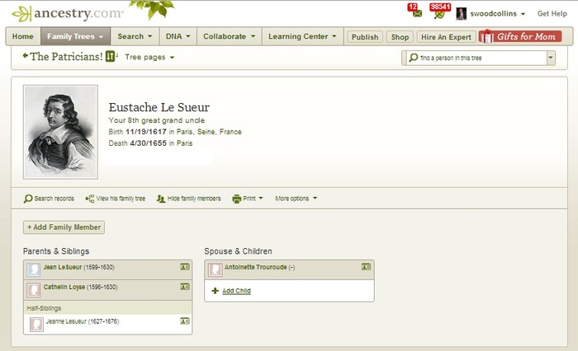The height and width of the screenshot is (351, 578).
Task: Click Eustache Le Sueur's portrait thumbnail
Action: 60,131
